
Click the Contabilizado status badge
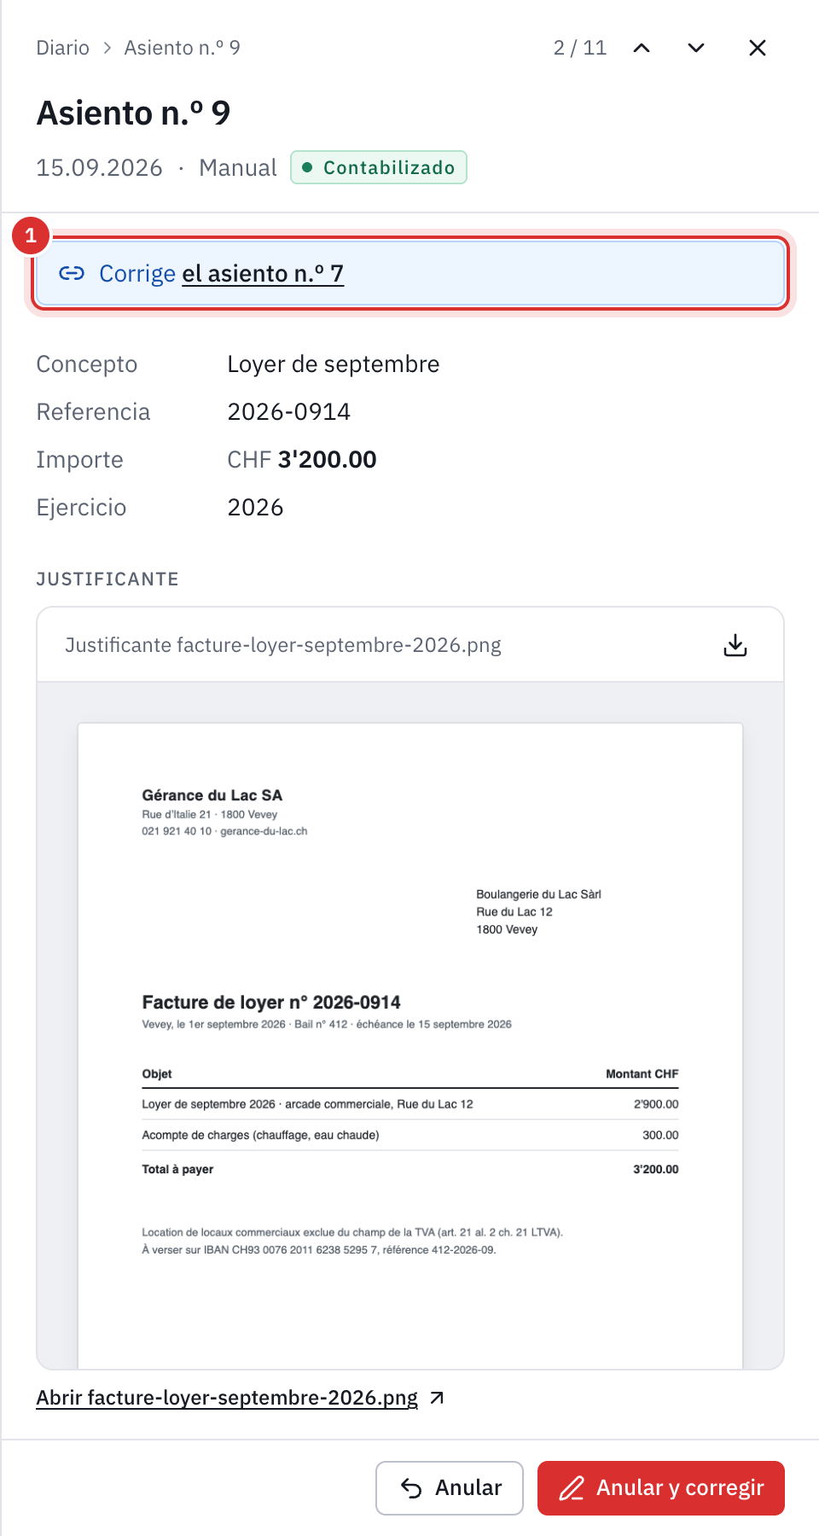379,167
